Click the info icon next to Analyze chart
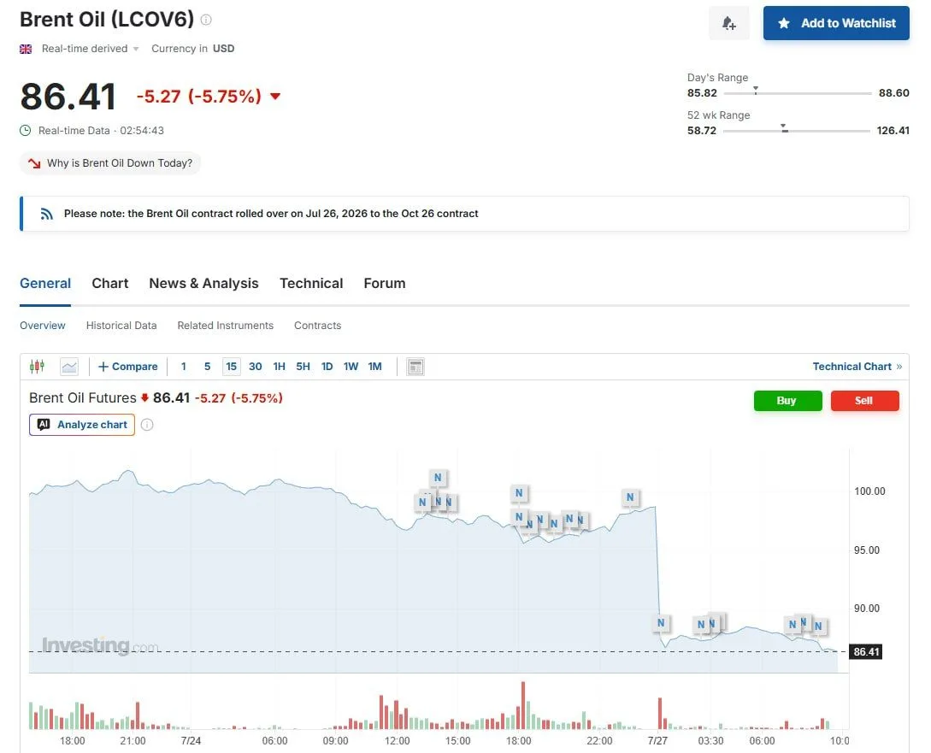This screenshot has height=753, width=931. coord(147,425)
